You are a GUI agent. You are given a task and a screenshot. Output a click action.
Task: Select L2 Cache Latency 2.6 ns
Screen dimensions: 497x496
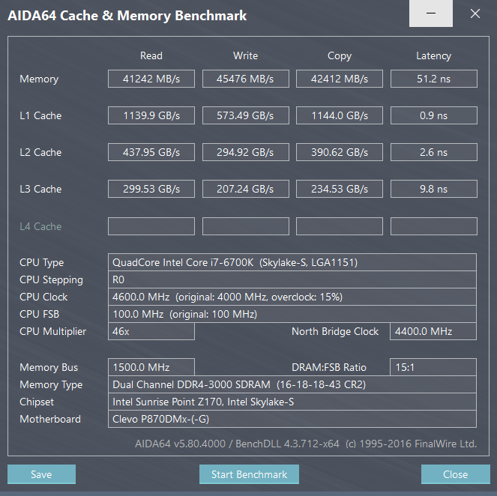tap(434, 152)
